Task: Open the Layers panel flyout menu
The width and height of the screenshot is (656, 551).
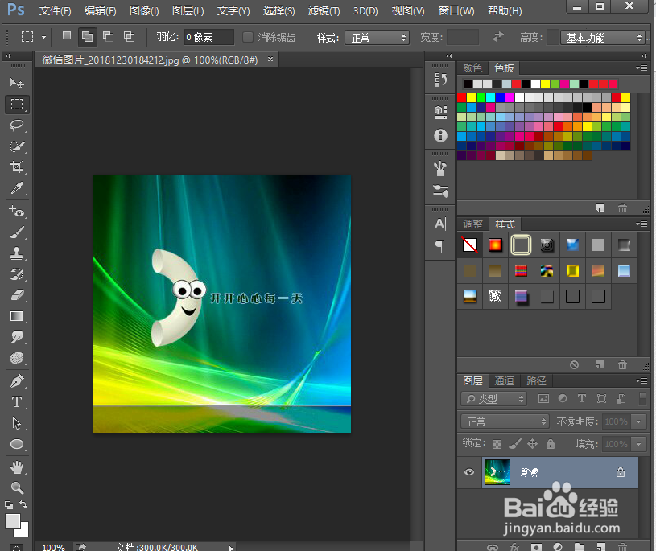Action: coord(642,380)
